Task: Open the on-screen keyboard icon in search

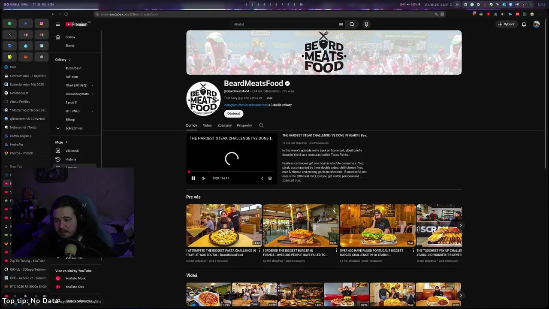Action: [341, 24]
